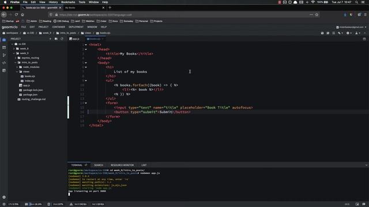Close the books.ejs browser tab
Image resolution: width=369 pixels, height=207 pixels.
60,7
